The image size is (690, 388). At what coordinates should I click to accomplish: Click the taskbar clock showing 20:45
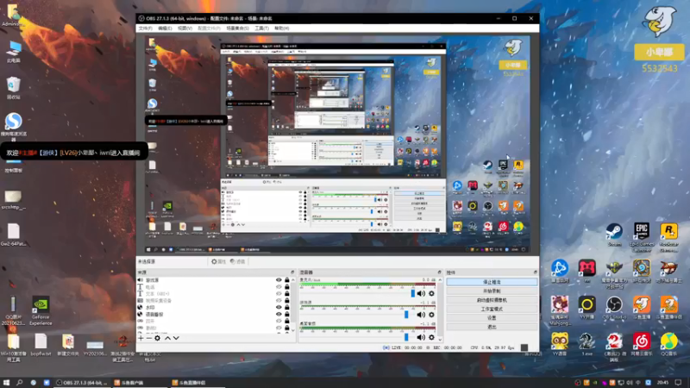(662, 383)
